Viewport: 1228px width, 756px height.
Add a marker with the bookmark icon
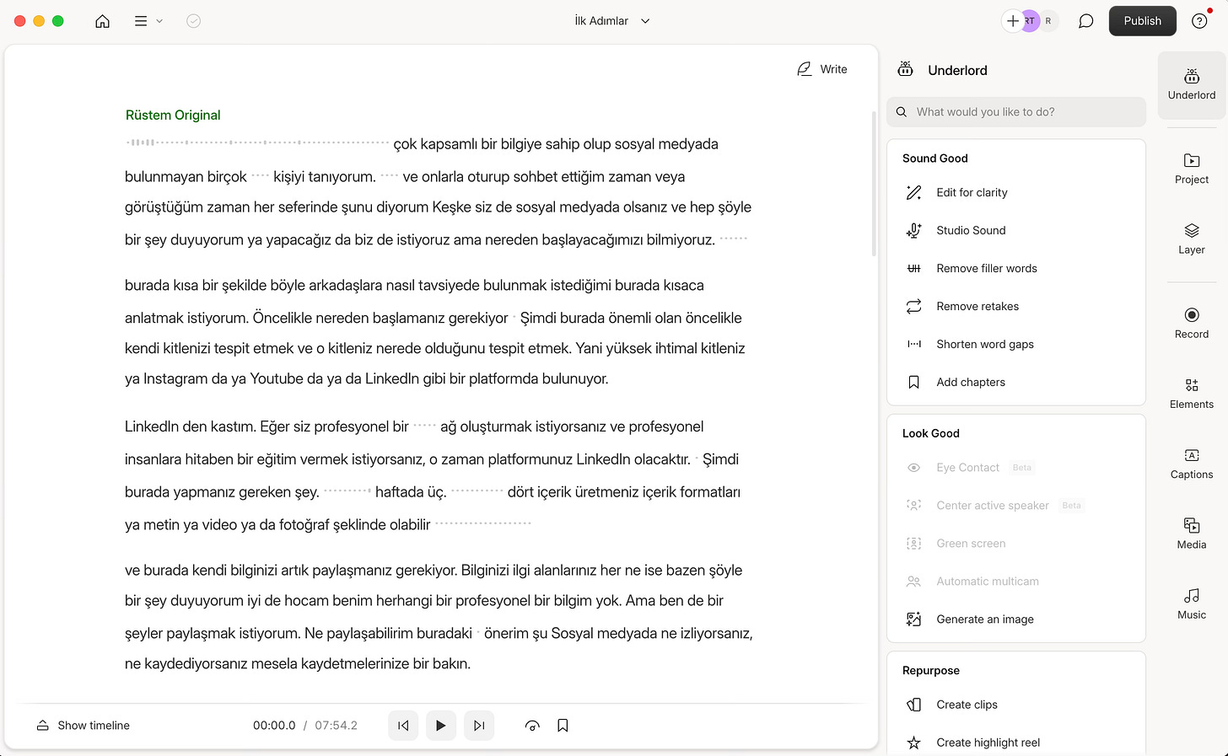[563, 726]
